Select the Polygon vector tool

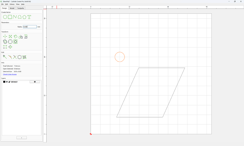point(24,17)
